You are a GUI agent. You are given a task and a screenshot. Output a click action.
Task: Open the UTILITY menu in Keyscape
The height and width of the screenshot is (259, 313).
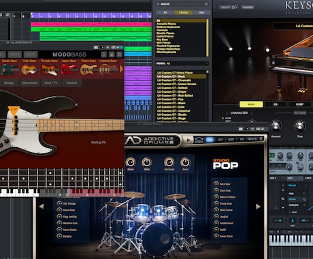pos(229,7)
